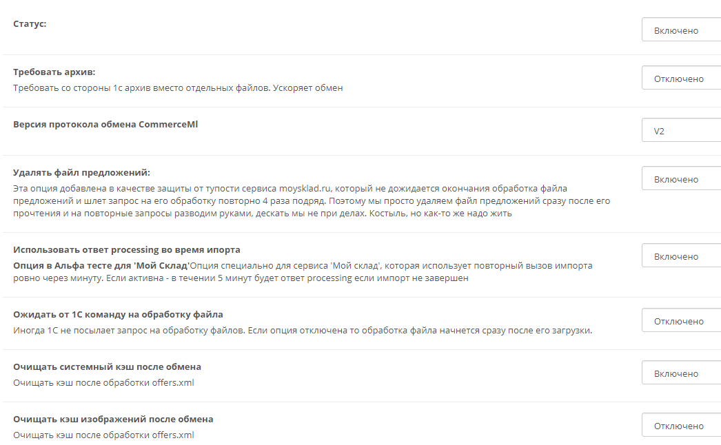Open Очищать кэш изображений dropdown

coord(682,426)
